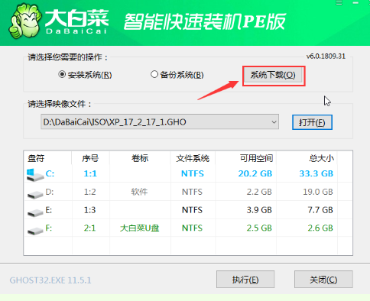Image resolution: width=370 pixels, height=301 pixels.
Task: Select drive letter F: in the list
Action: click(x=49, y=228)
